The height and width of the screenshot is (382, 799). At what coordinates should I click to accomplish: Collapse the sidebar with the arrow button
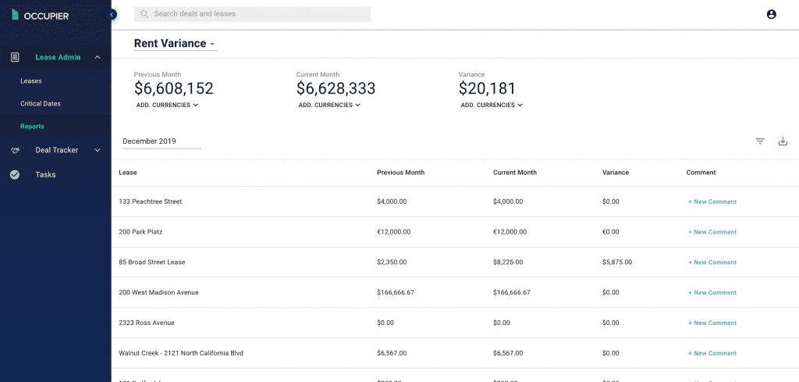coord(112,15)
